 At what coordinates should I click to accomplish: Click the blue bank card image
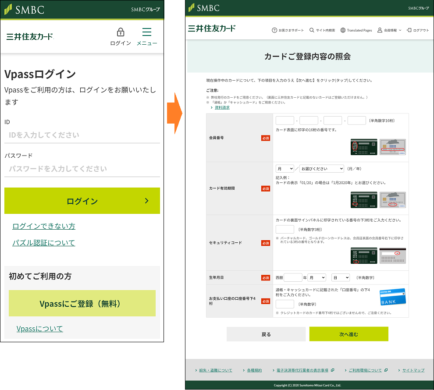pos(392,297)
